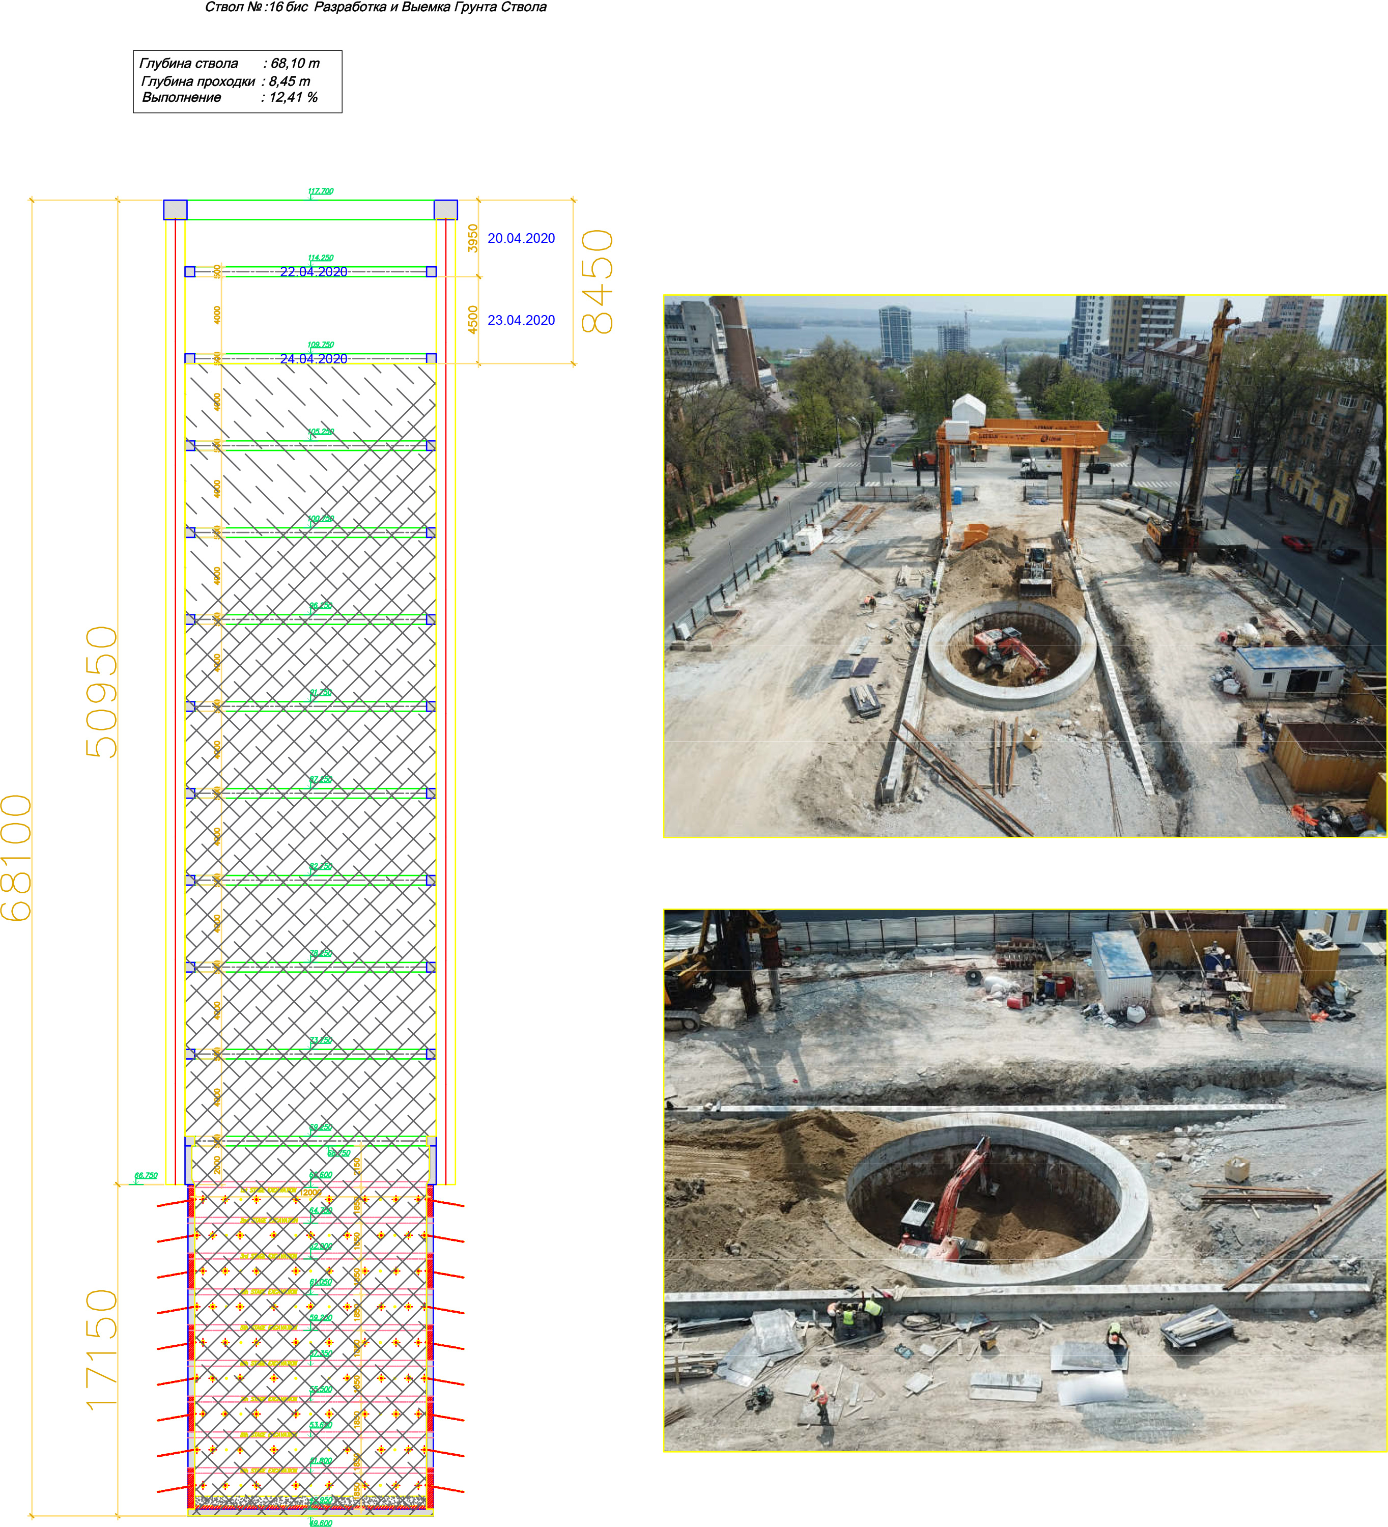
Task: Select the 50950 vertical dimension text
Action: [x=101, y=692]
